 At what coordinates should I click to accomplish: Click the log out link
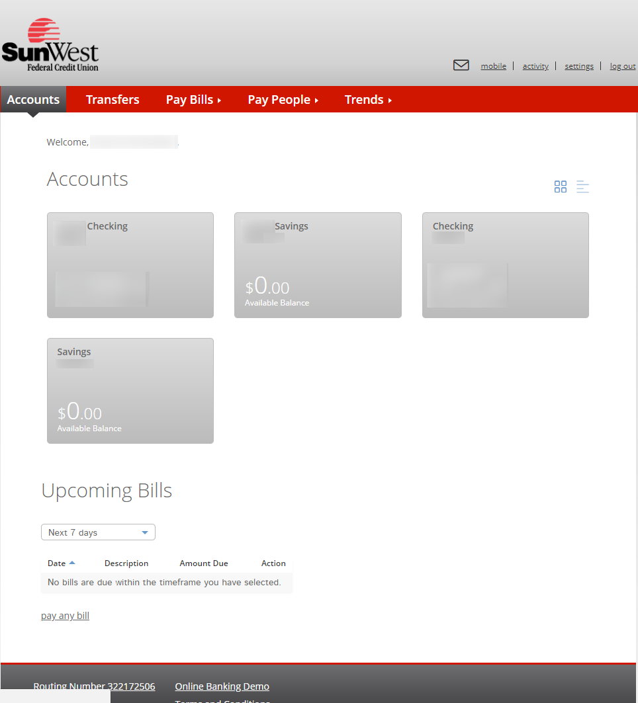click(622, 66)
